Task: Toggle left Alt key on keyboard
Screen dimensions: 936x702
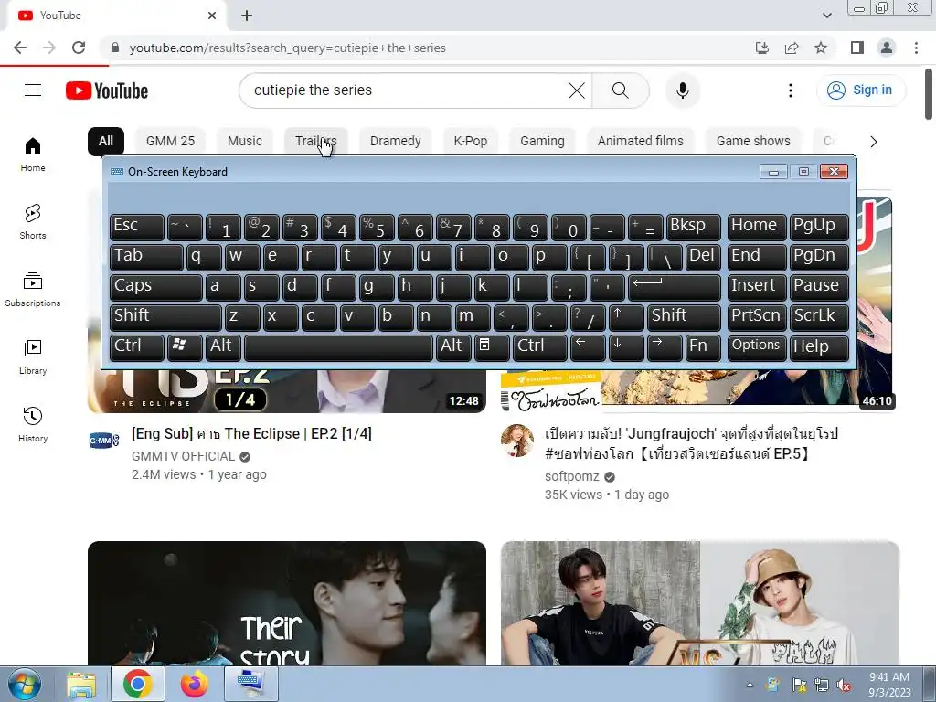Action: pos(223,346)
